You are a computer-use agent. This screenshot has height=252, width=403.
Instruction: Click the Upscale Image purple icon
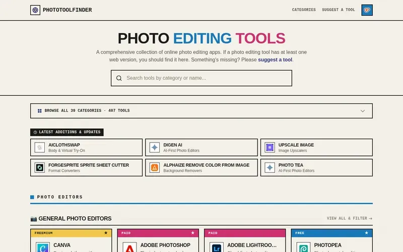(x=270, y=148)
